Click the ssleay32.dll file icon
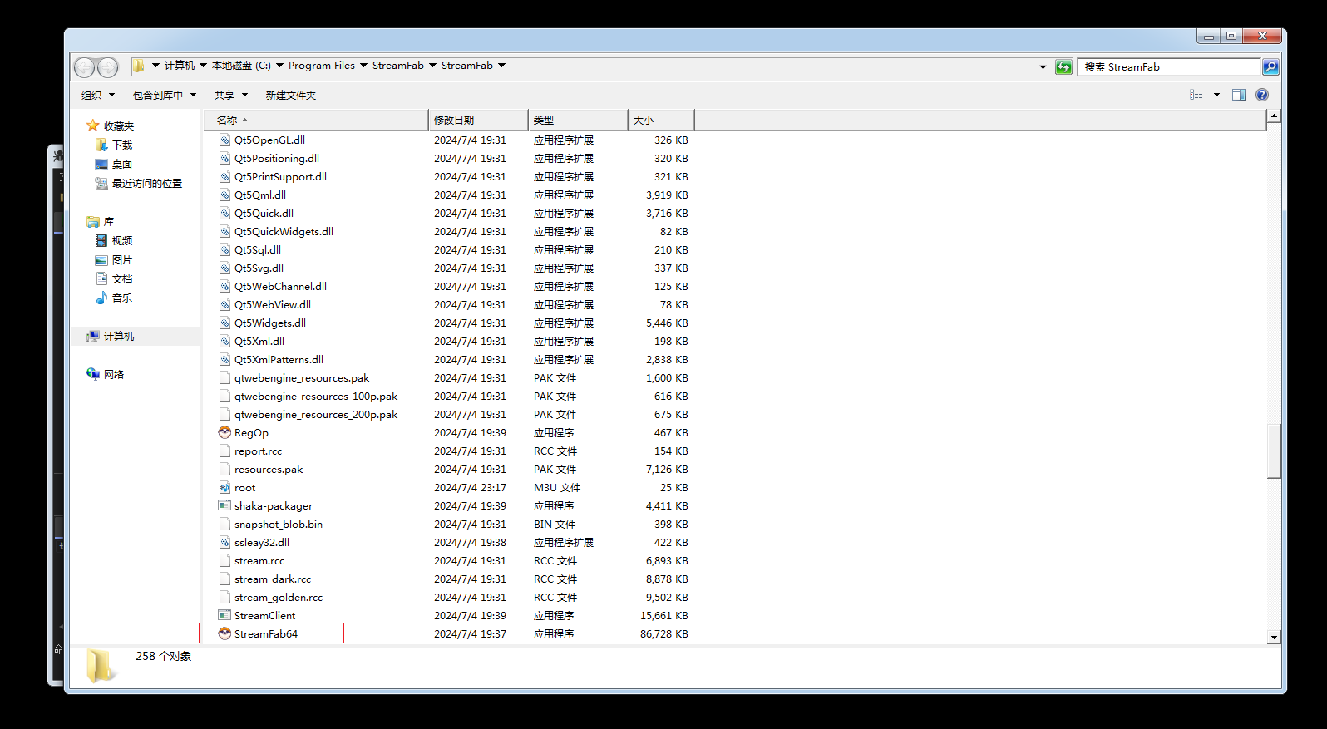The height and width of the screenshot is (729, 1327). 224,542
